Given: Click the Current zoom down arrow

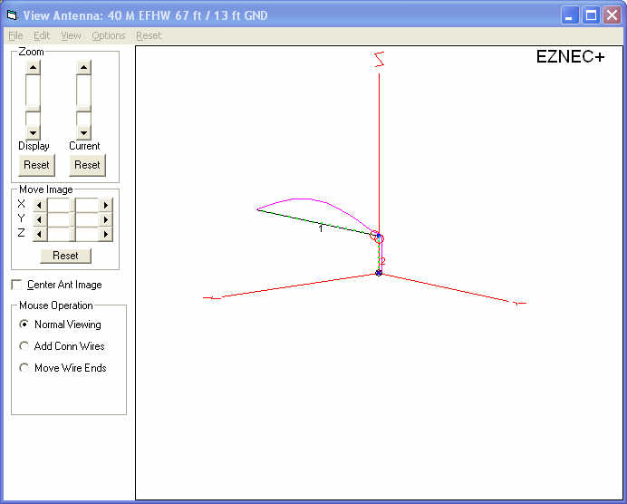Looking at the screenshot, I should (83, 132).
